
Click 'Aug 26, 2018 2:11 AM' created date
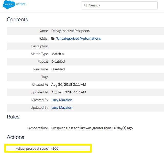click(x=69, y=84)
